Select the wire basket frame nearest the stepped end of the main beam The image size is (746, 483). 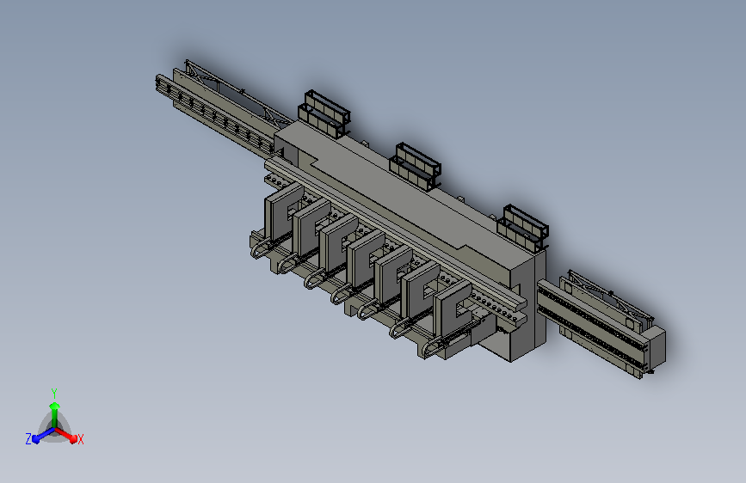pos(324,113)
